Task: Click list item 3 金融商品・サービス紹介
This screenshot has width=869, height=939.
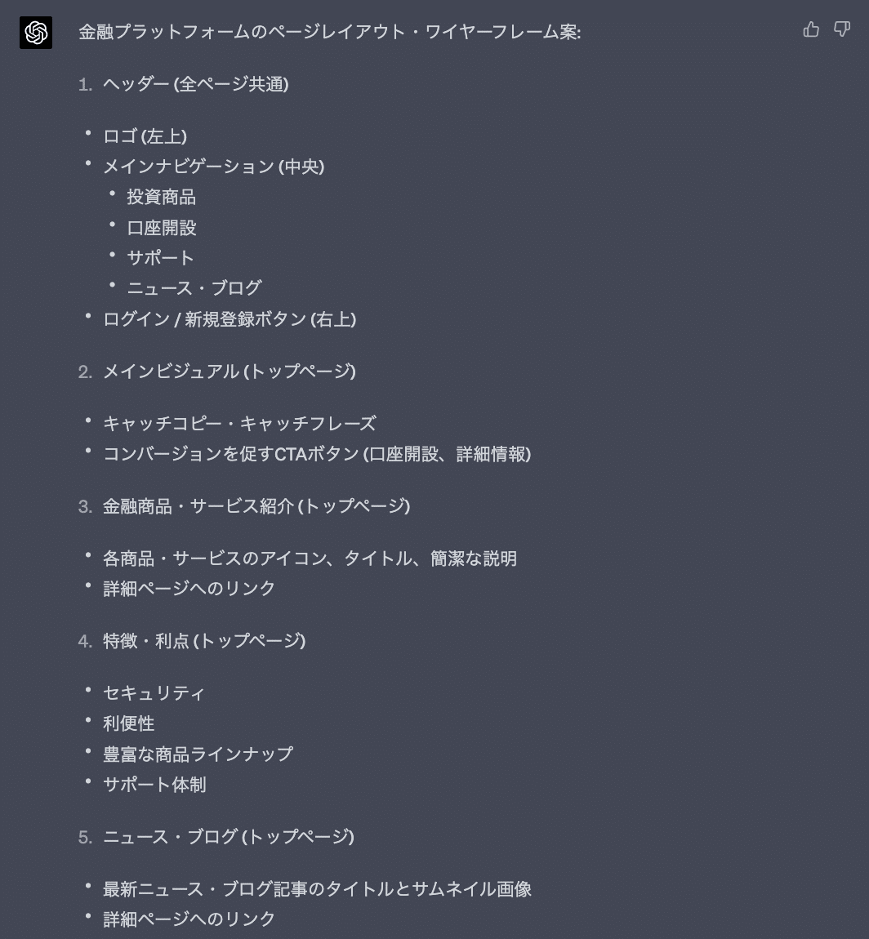Action: pos(256,506)
